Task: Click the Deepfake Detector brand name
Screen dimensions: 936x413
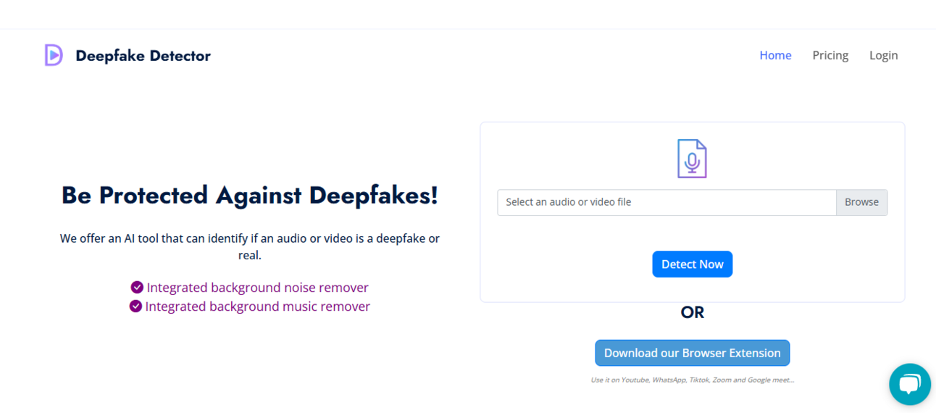Action: click(143, 56)
